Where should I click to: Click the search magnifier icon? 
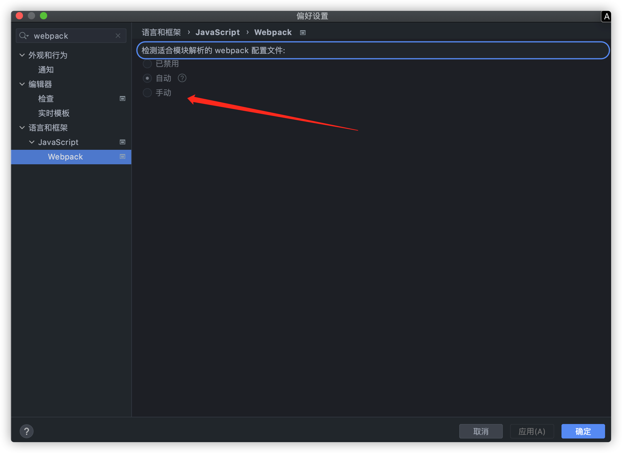(24, 36)
